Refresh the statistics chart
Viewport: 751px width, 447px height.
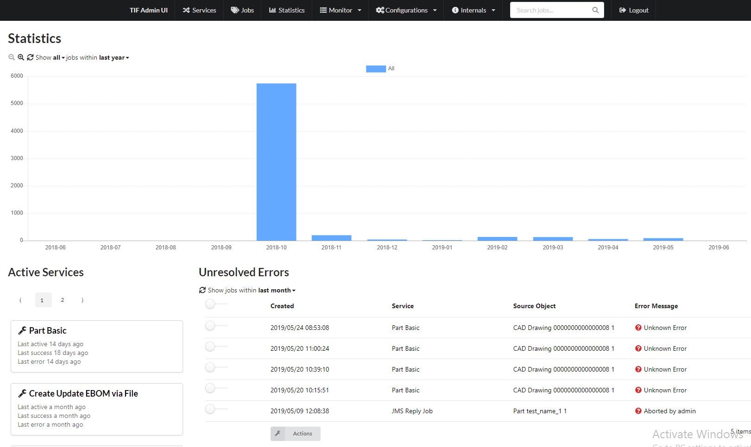click(x=30, y=57)
